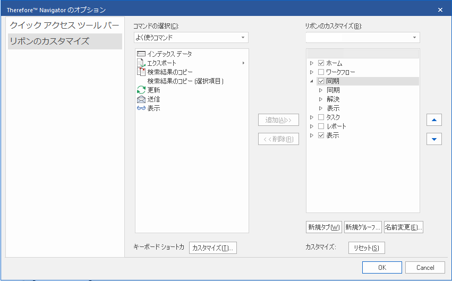Click the 新規グループ button
Viewport: 452px width, 281px height.
(363, 227)
